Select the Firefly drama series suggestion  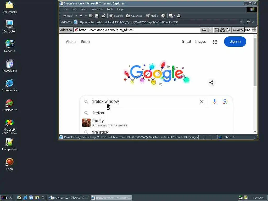tap(156, 123)
